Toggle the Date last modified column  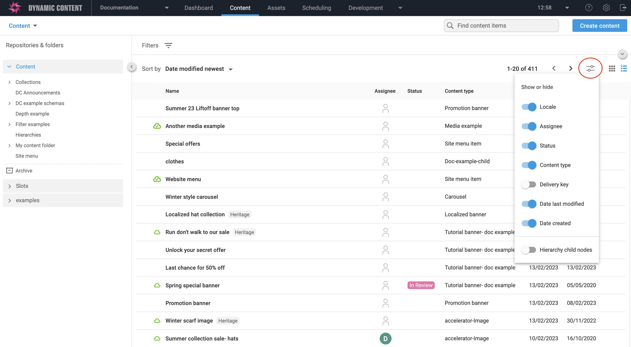[529, 204]
